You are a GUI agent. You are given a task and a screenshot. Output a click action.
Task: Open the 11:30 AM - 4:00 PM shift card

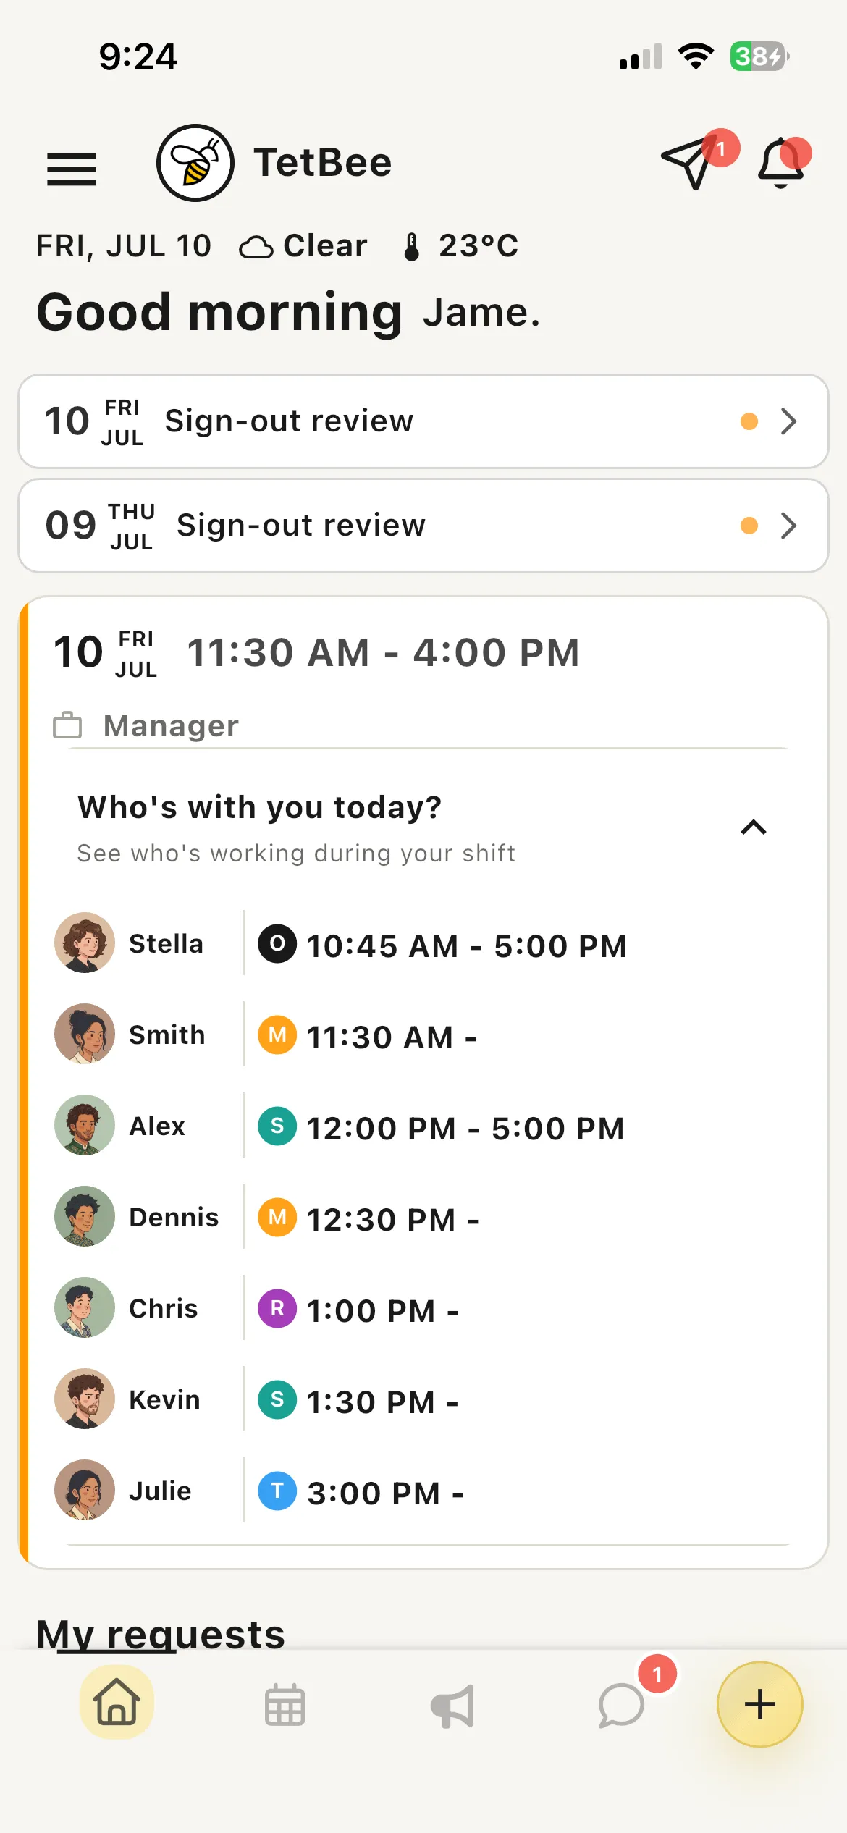pyautogui.click(x=423, y=670)
